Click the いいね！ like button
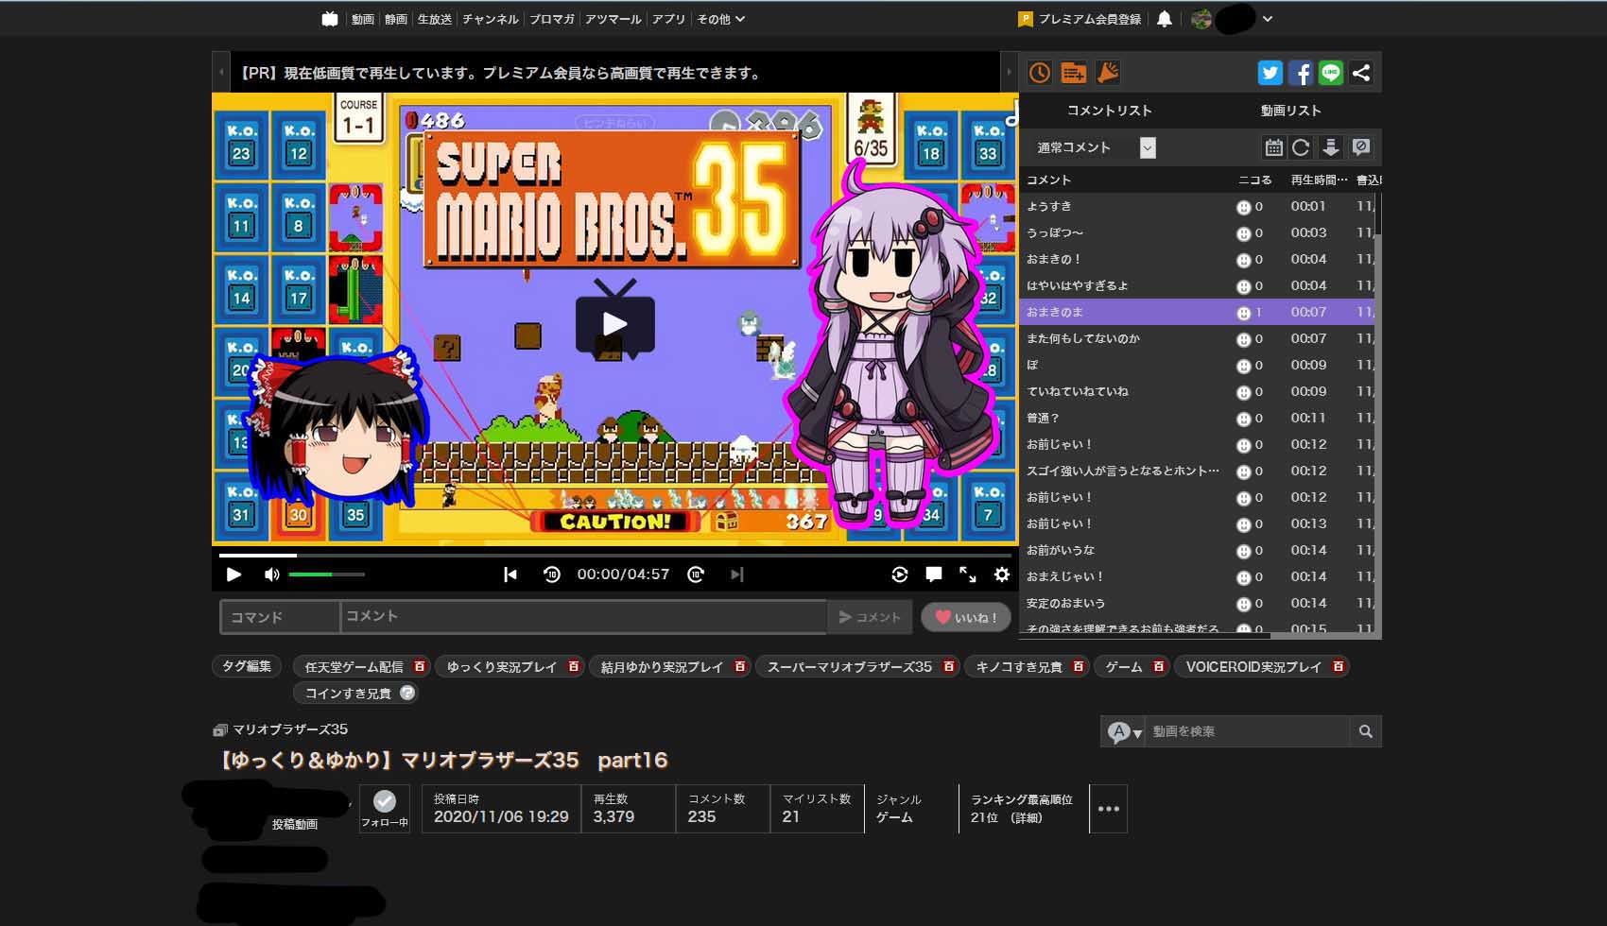 coord(966,617)
